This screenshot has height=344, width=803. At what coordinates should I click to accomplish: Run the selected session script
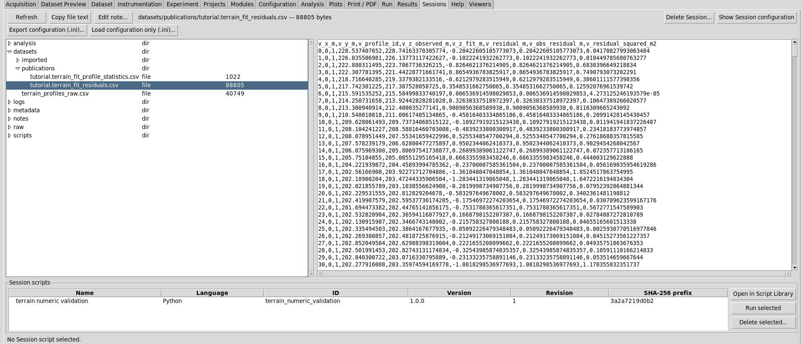pyautogui.click(x=763, y=308)
